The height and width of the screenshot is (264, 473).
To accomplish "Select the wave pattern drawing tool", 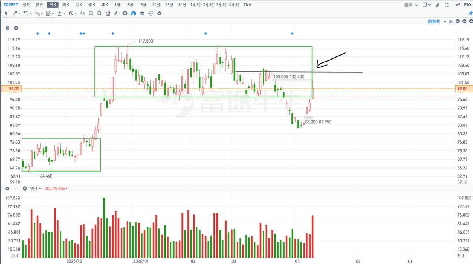I will [37, 13].
